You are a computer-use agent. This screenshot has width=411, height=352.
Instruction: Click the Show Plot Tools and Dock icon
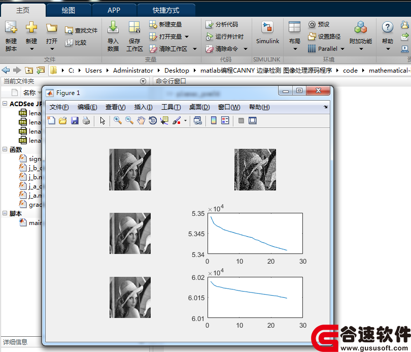(252, 121)
